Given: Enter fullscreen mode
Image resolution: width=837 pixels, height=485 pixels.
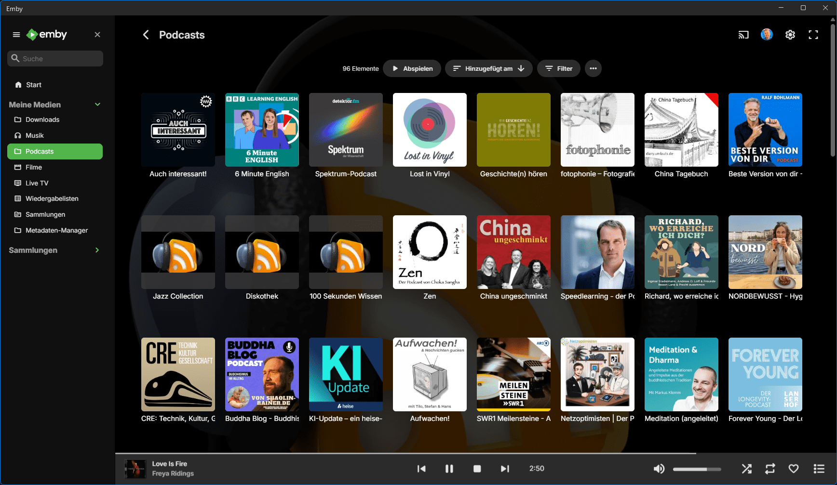Looking at the screenshot, I should 813,35.
